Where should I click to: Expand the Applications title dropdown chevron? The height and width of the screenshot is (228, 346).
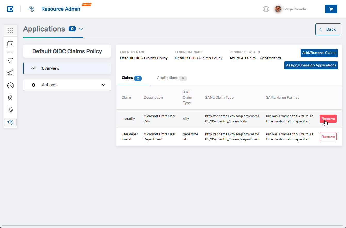click(81, 29)
